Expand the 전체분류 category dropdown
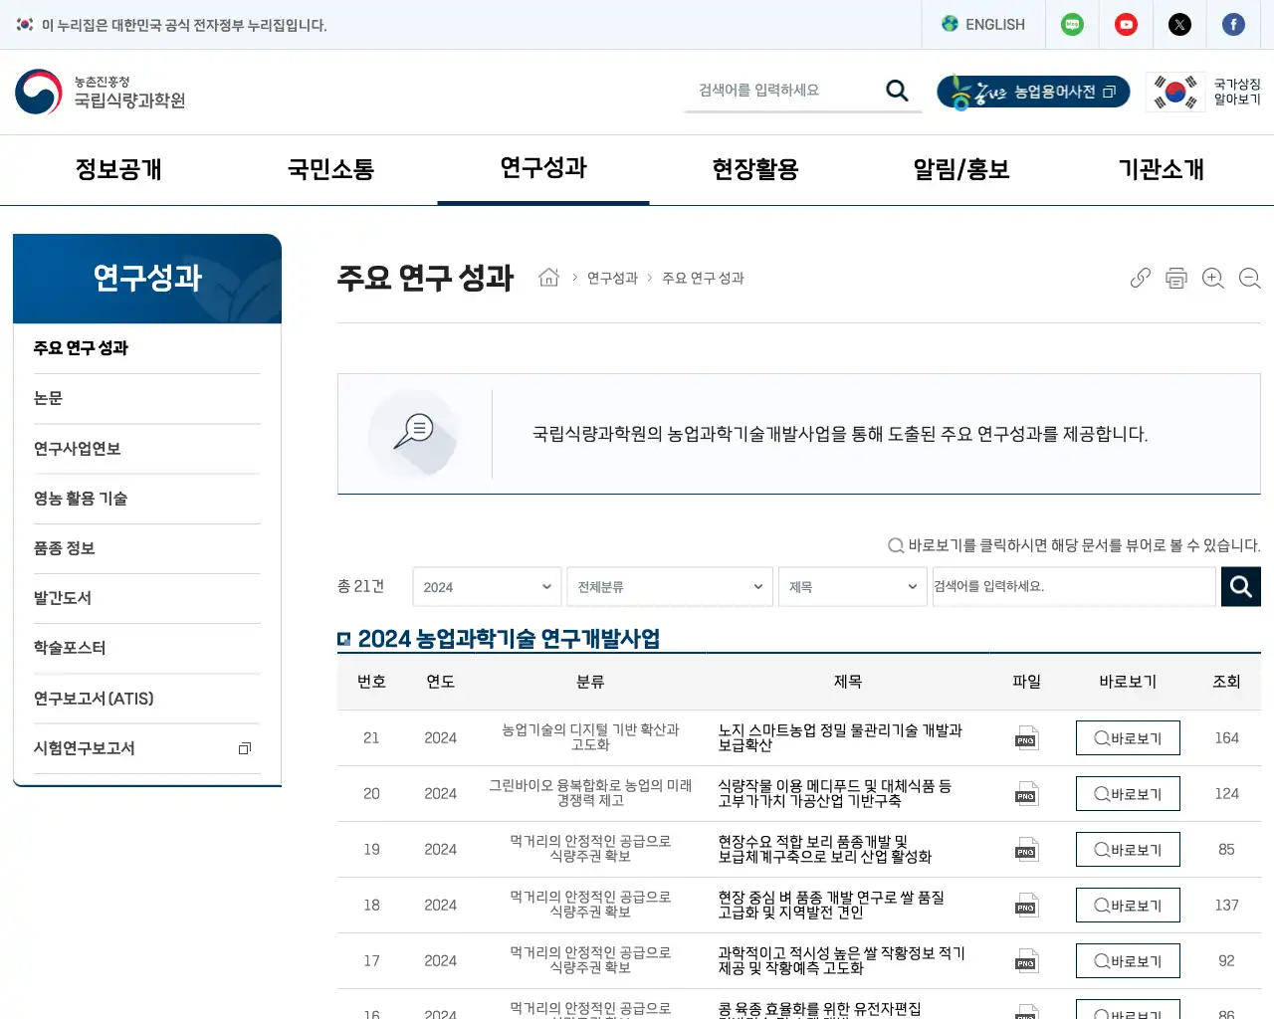This screenshot has height=1019, width=1274. pos(669,586)
